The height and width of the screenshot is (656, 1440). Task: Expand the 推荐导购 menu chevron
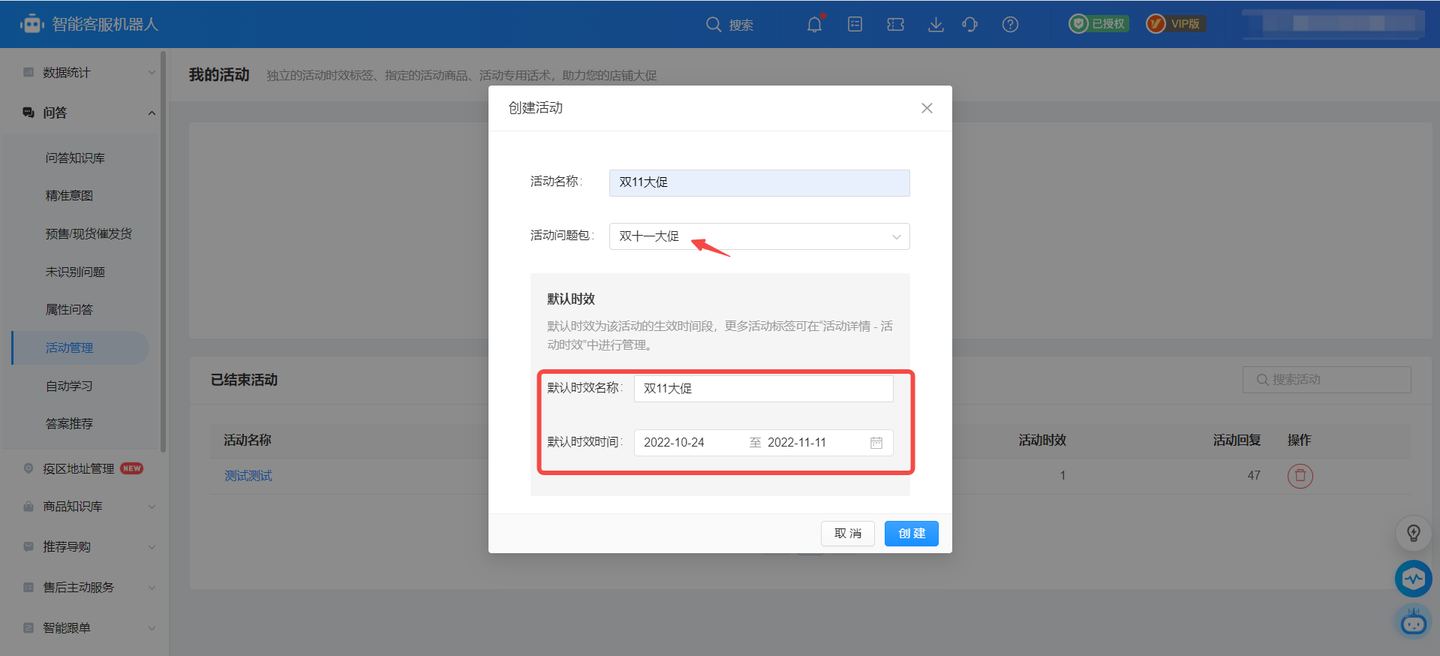tap(152, 547)
